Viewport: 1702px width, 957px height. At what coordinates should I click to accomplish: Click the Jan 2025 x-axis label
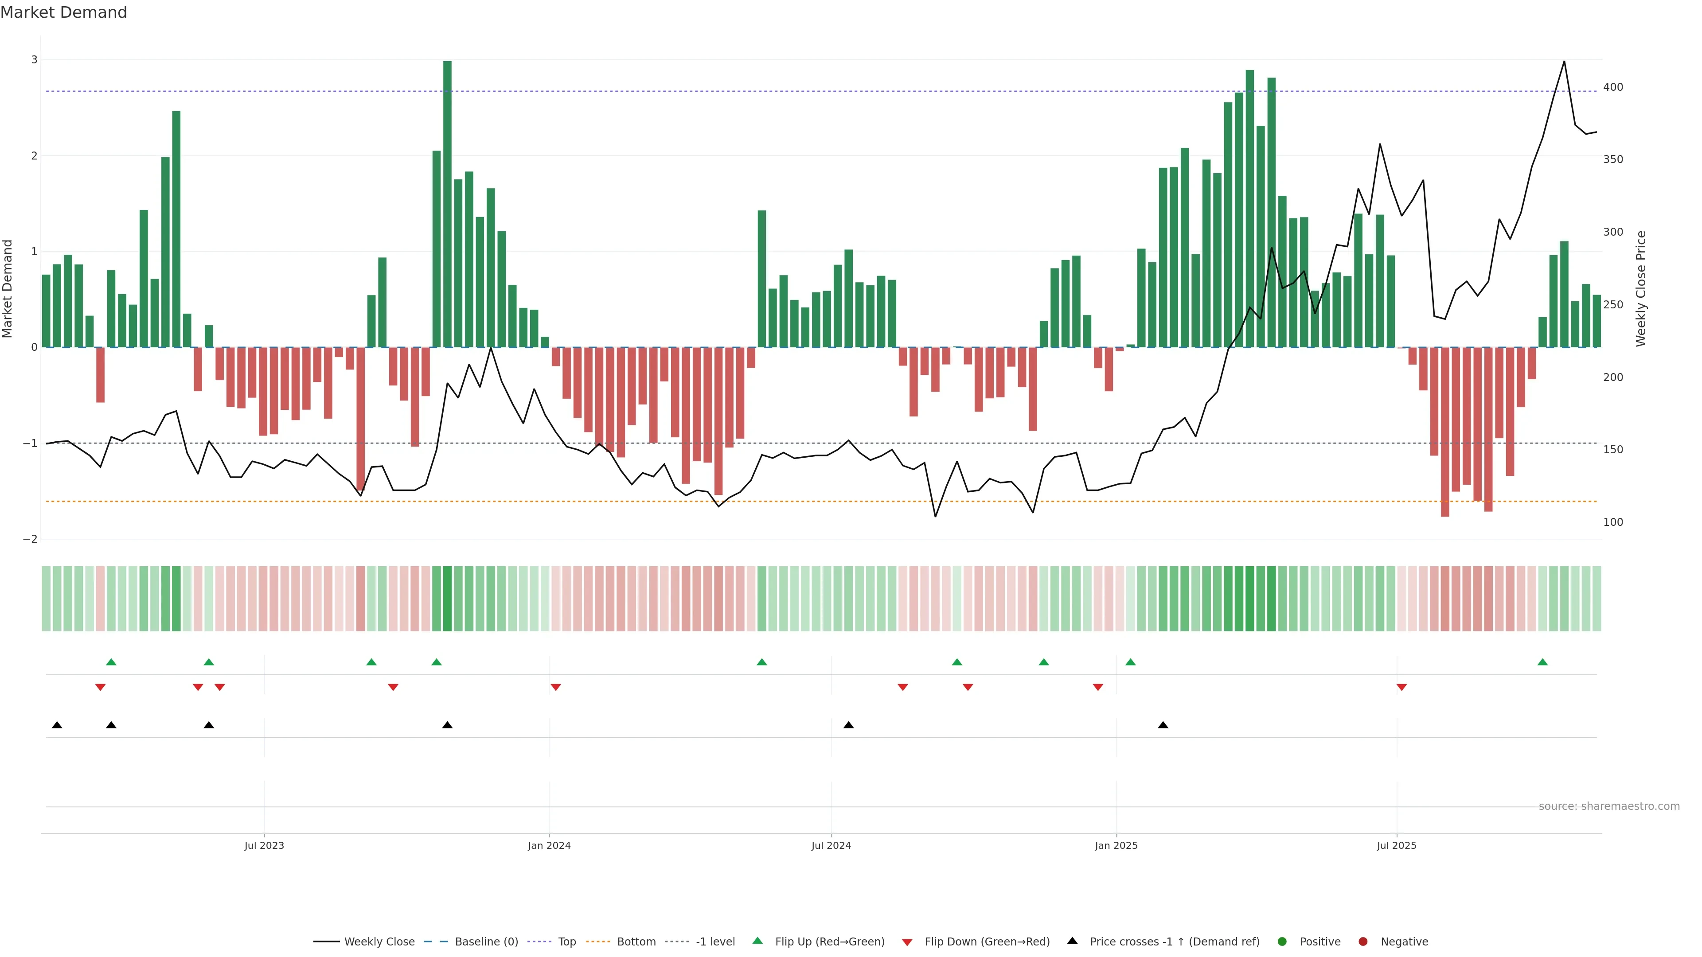pyautogui.click(x=1116, y=845)
